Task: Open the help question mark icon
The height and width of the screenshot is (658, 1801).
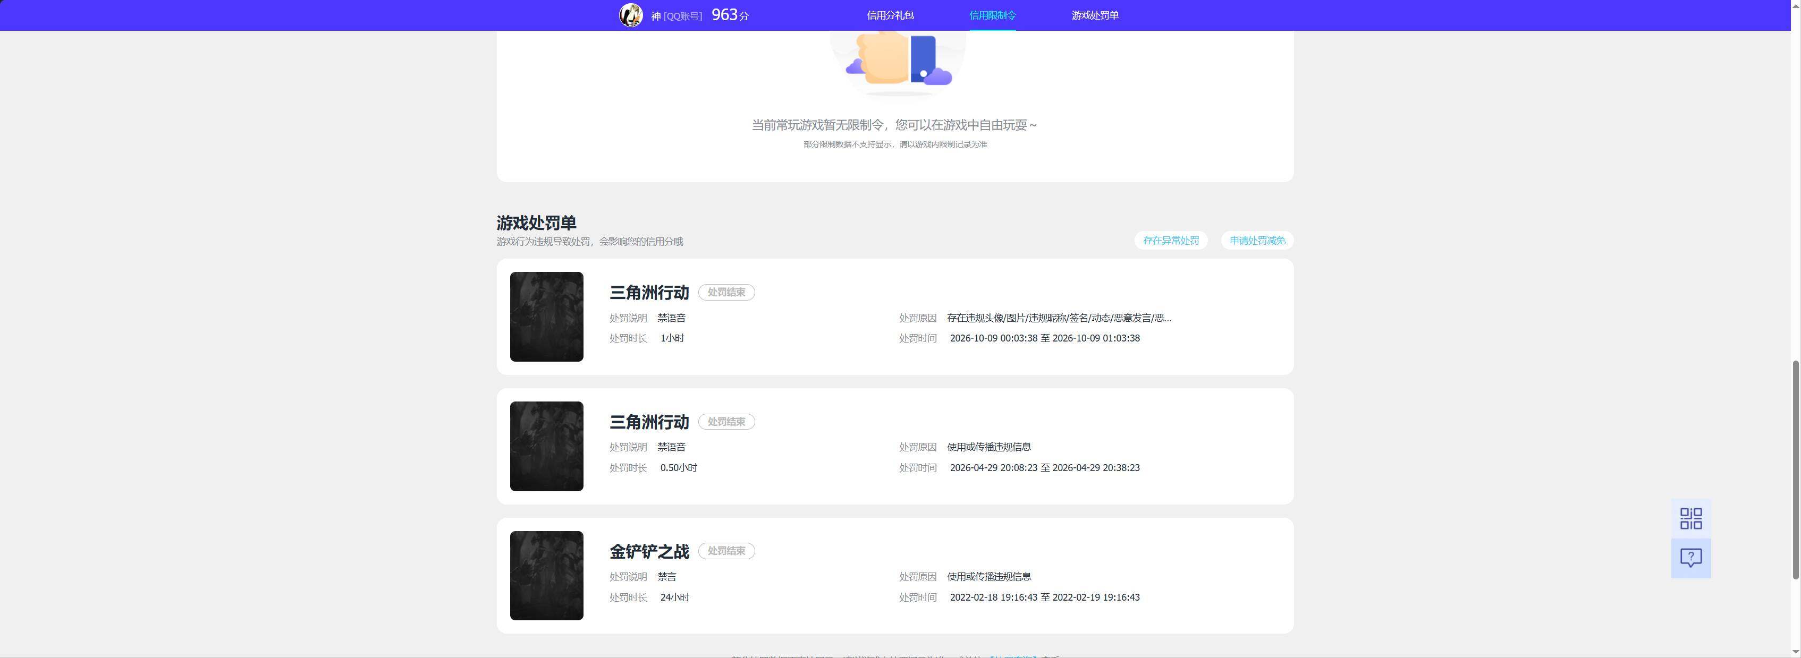Action: (1690, 558)
